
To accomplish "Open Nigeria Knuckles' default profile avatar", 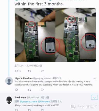I will pos(9,81).
